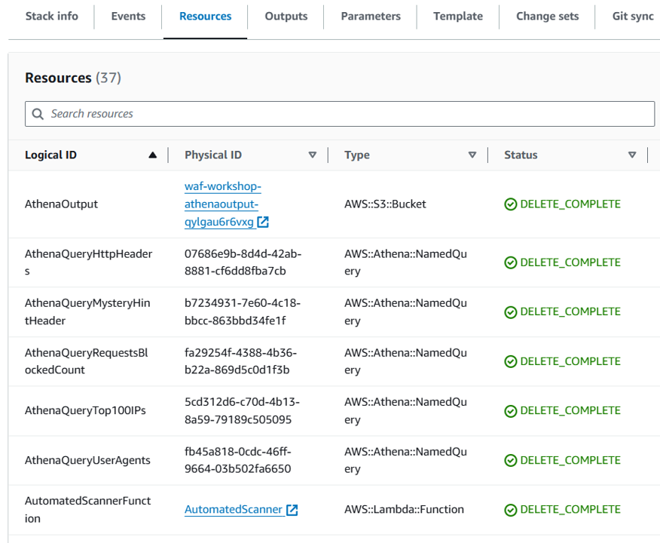This screenshot has height=543, width=660.
Task: Click AthenaQueryTop100IPs status check icon
Action: [511, 411]
